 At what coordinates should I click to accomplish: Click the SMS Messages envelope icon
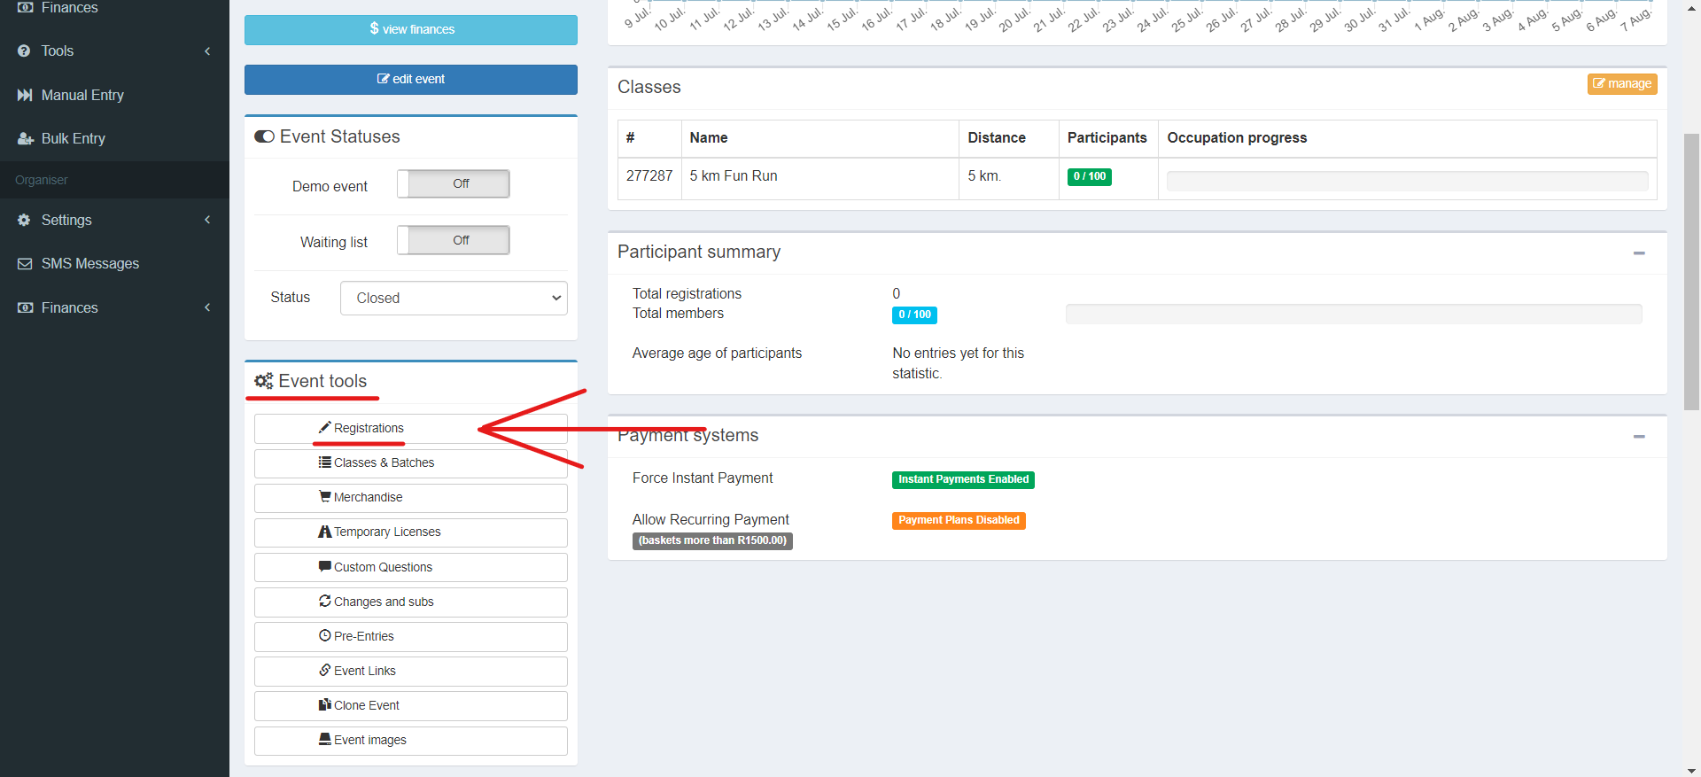click(x=25, y=264)
